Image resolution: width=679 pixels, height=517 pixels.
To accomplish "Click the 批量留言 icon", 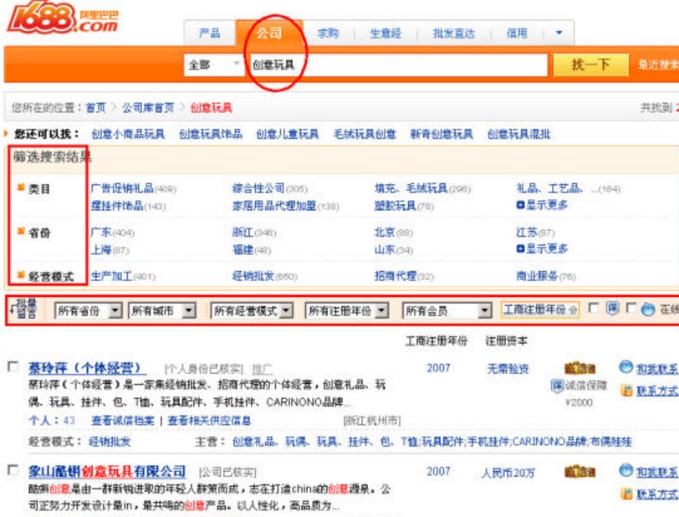I will point(23,309).
